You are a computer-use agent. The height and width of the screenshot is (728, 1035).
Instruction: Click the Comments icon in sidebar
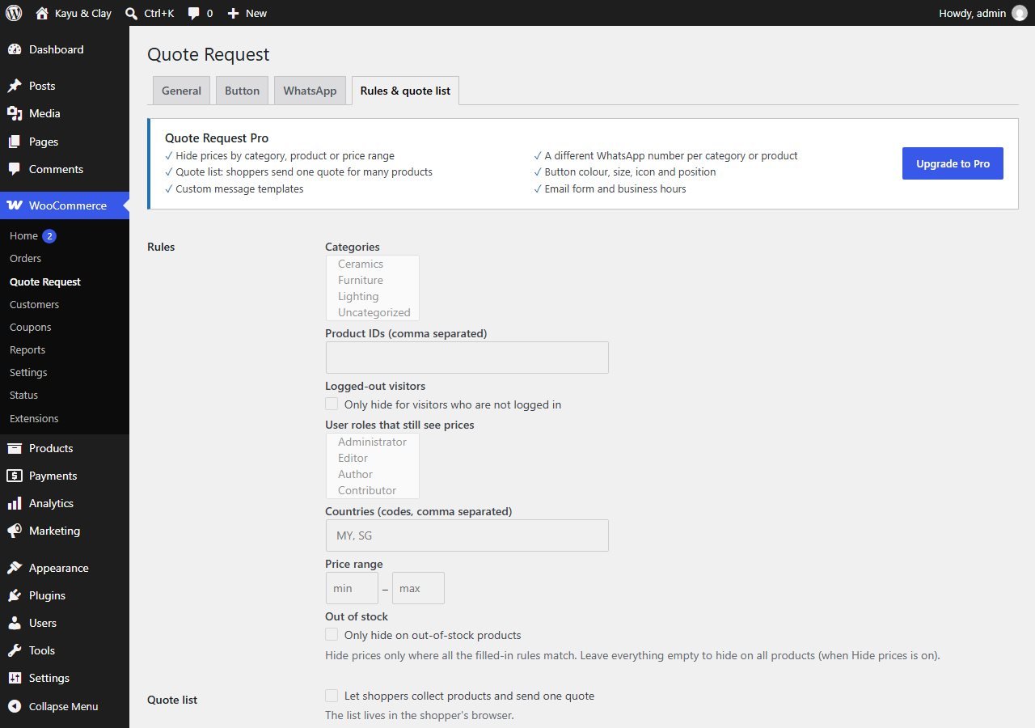point(15,169)
